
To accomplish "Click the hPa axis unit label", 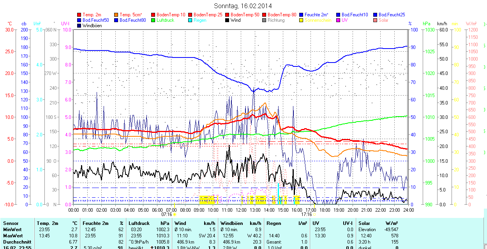I will click(x=427, y=24).
